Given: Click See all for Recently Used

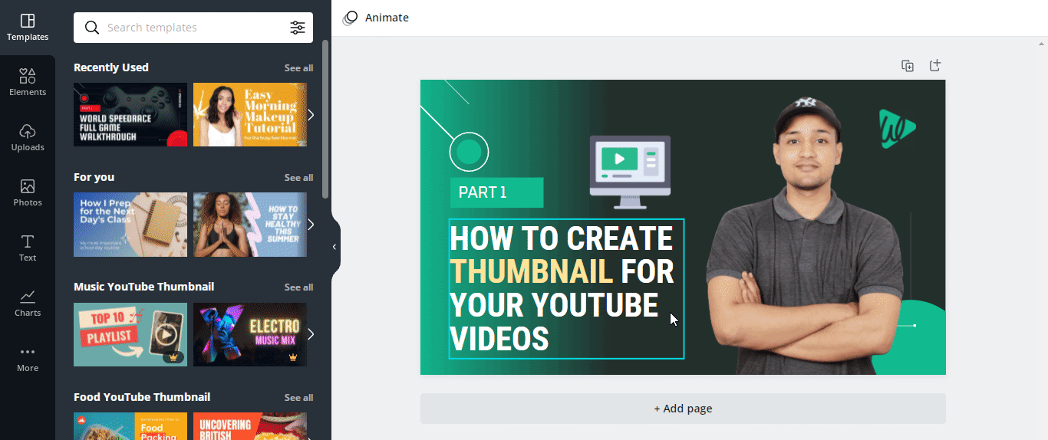Looking at the screenshot, I should point(298,68).
